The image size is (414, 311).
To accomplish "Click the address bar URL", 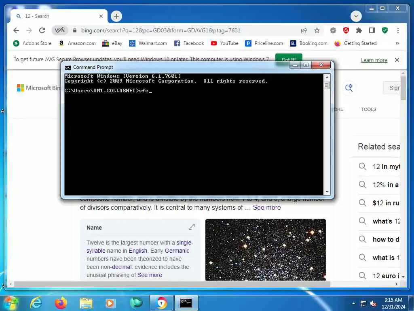I will point(161,30).
